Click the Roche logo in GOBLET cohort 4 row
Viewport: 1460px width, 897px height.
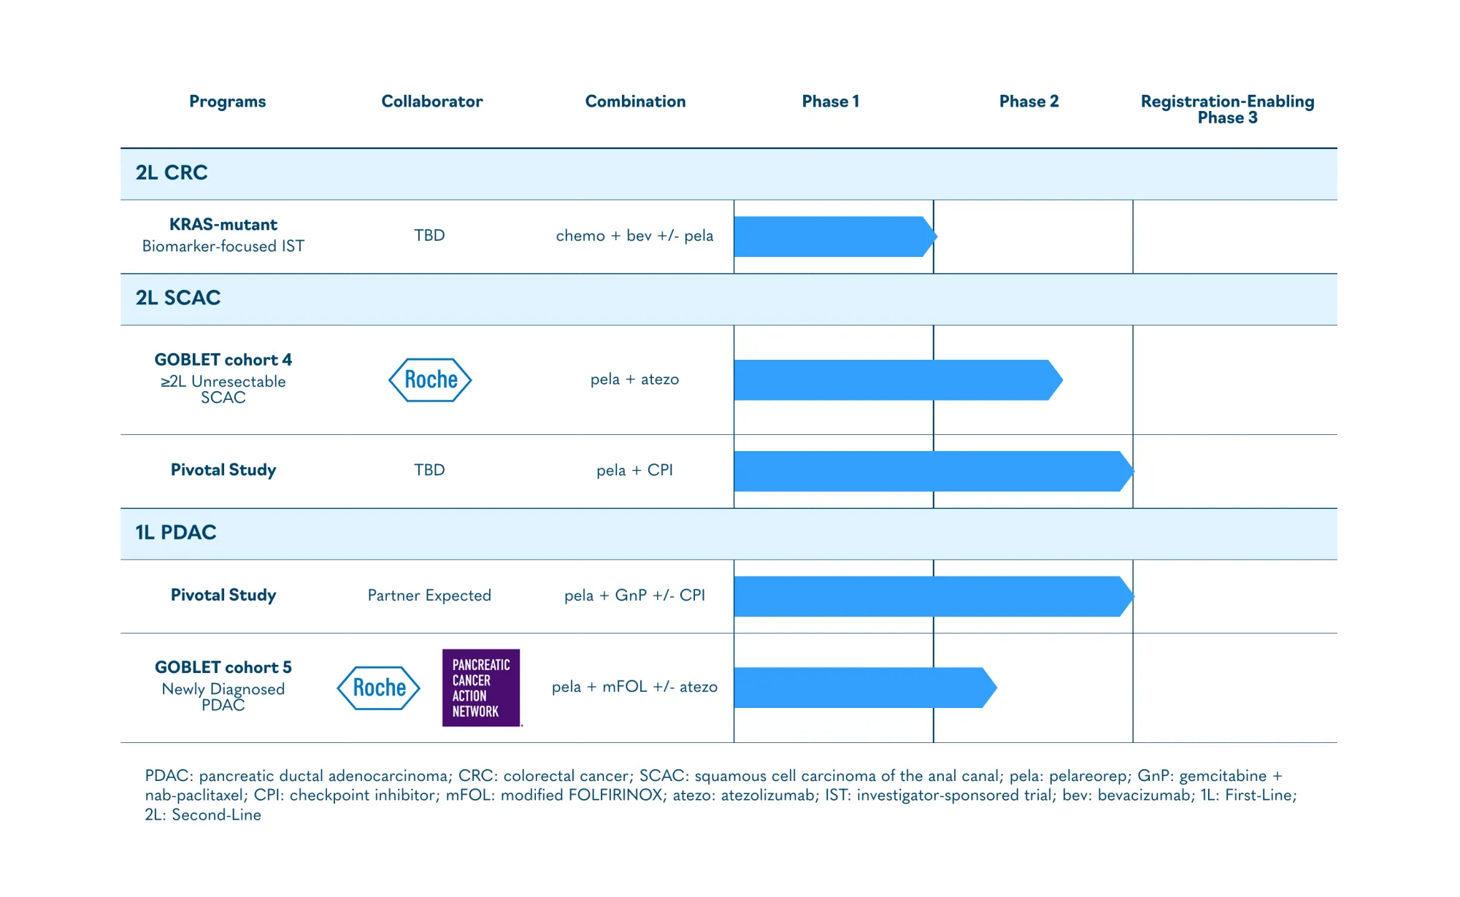tap(430, 380)
